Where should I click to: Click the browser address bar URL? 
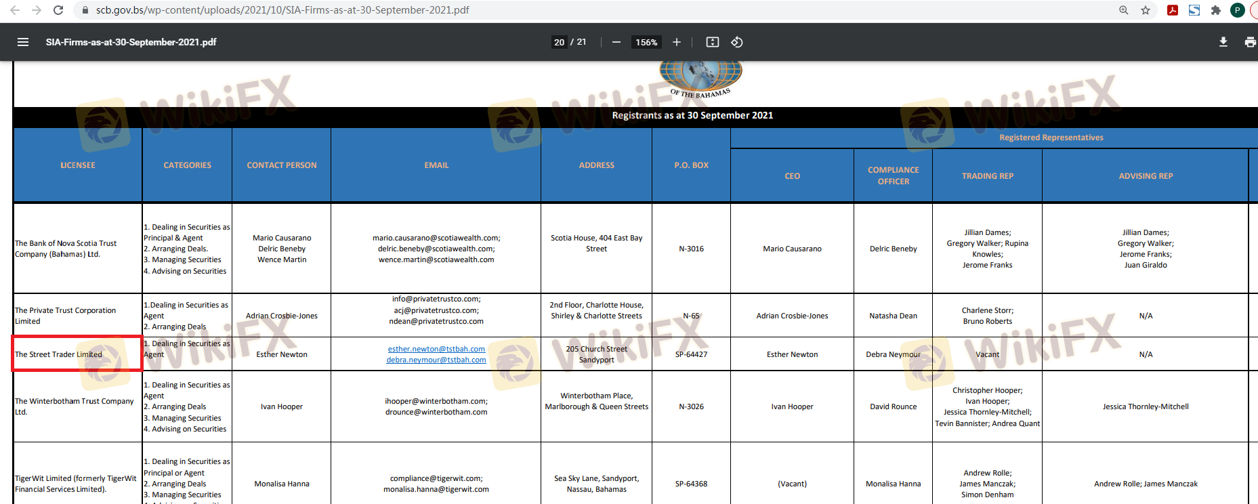(282, 10)
